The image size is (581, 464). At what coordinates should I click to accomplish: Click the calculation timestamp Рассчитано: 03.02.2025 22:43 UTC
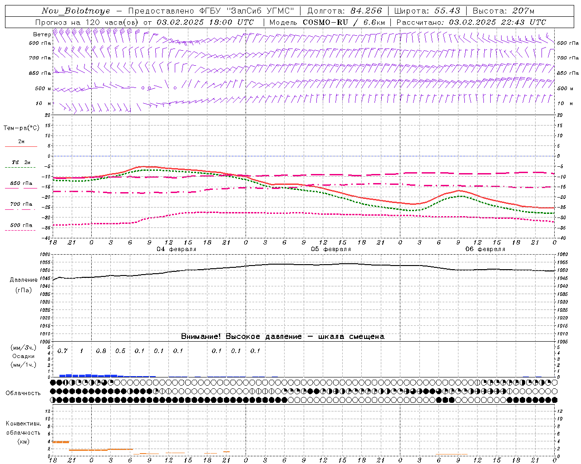tap(471, 22)
